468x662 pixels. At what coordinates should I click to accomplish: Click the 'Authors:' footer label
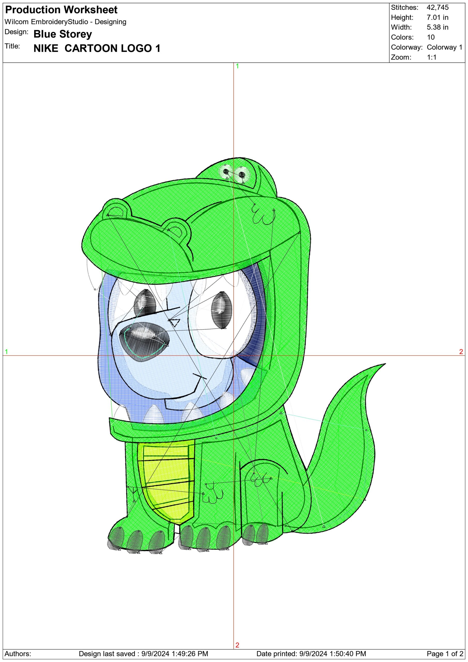(x=18, y=654)
